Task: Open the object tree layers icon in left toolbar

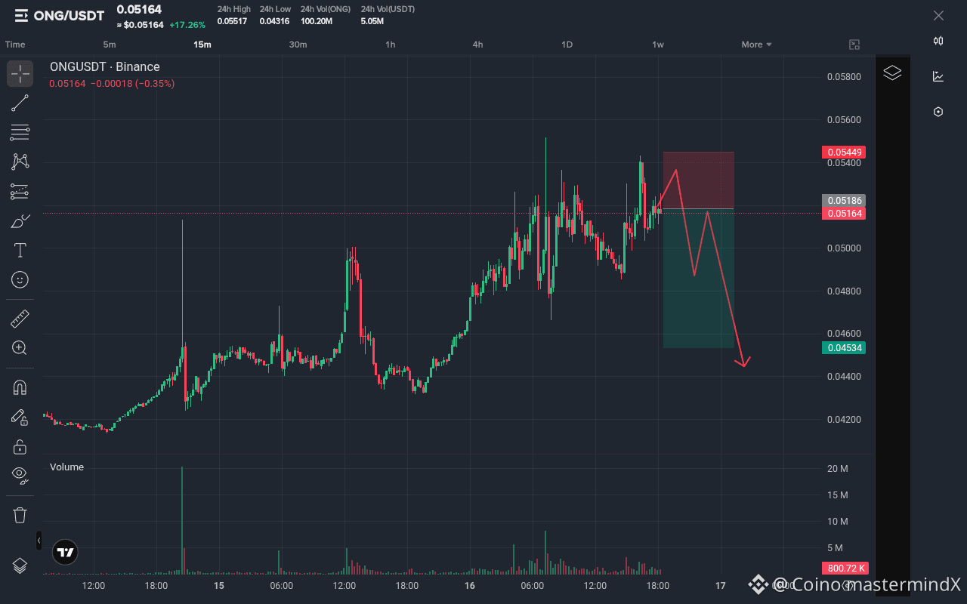Action: pos(20,565)
